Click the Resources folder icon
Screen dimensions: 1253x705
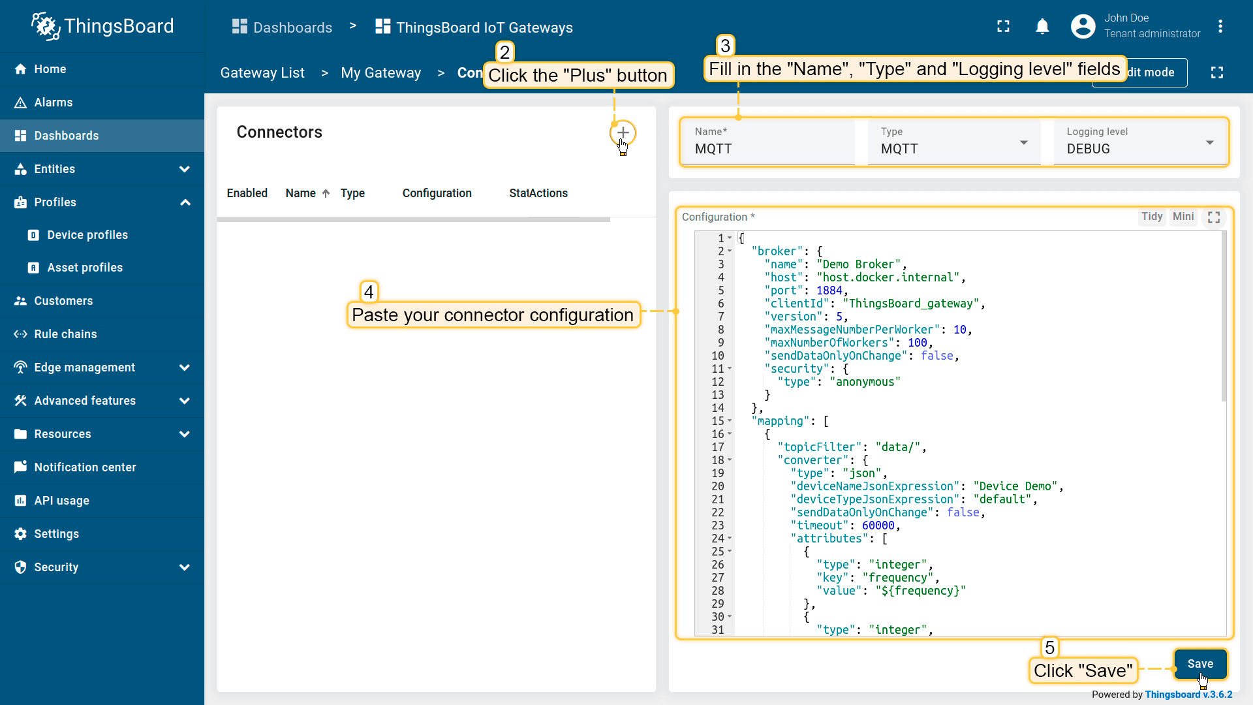(21, 434)
